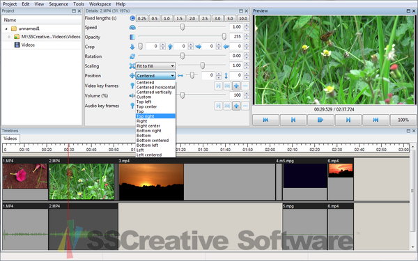The image size is (418, 261).
Task: Click the vertical position arrow icon
Action: [226, 76]
